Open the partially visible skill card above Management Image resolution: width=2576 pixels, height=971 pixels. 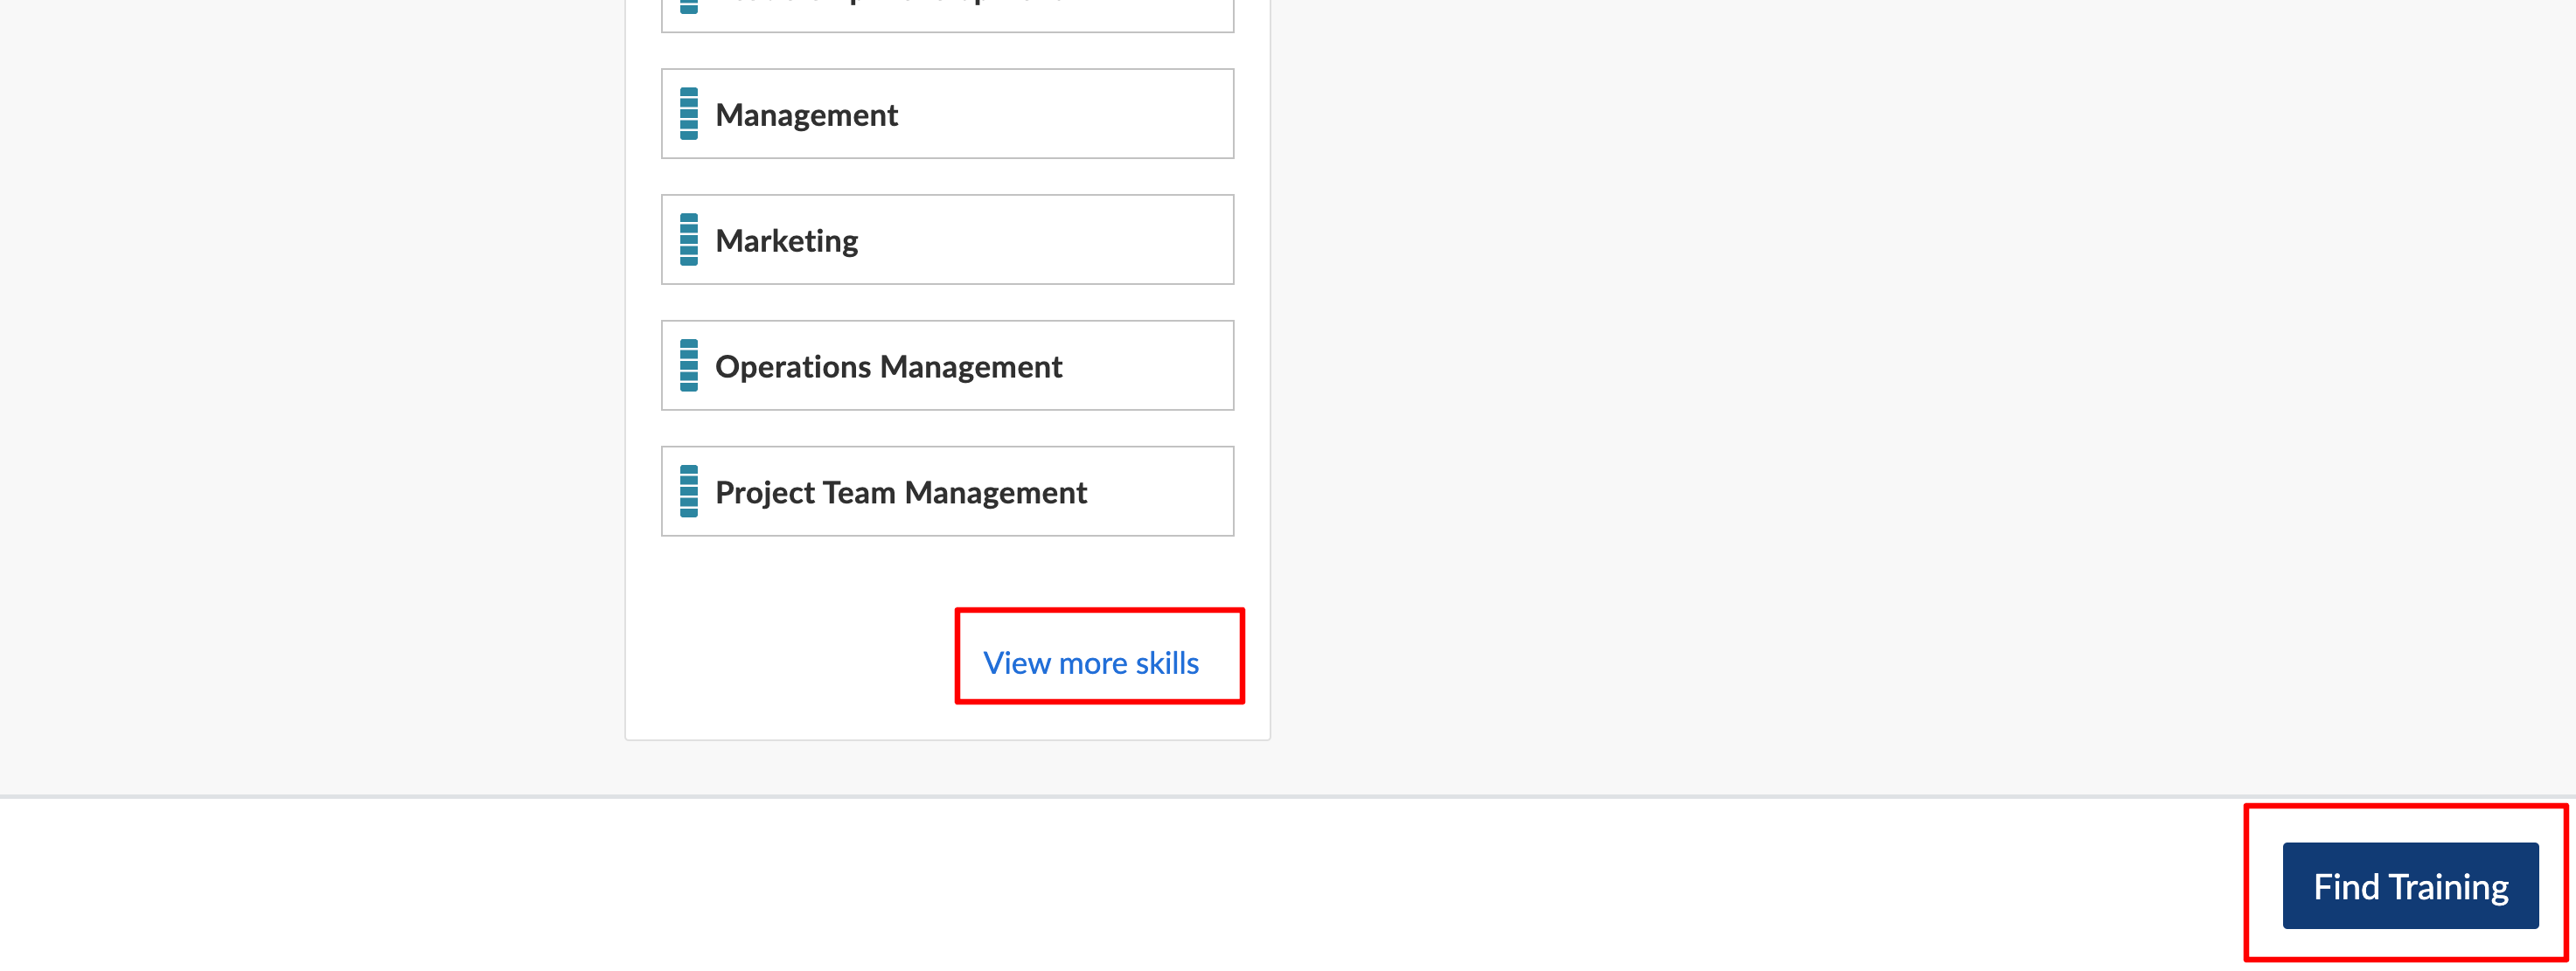point(946,14)
